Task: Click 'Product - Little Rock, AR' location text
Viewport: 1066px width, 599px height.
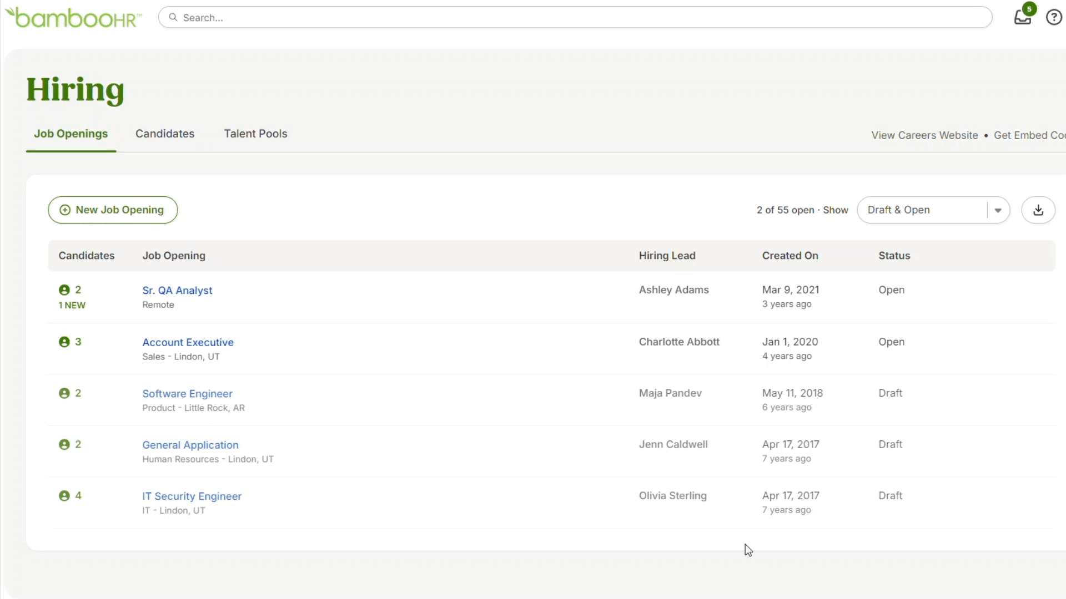Action: [193, 408]
